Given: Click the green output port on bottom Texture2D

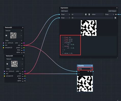Looking at the screenshot, I should coord(25,76).
